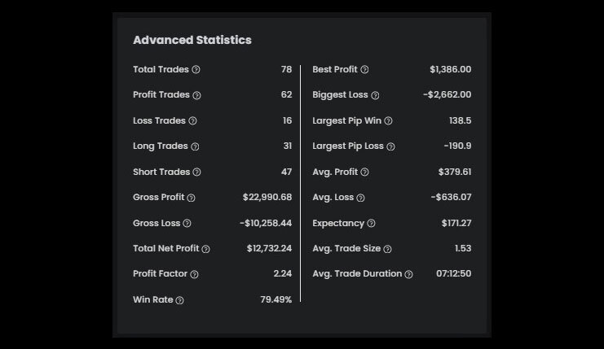Click the help icon beside Profit Trades

(x=196, y=96)
